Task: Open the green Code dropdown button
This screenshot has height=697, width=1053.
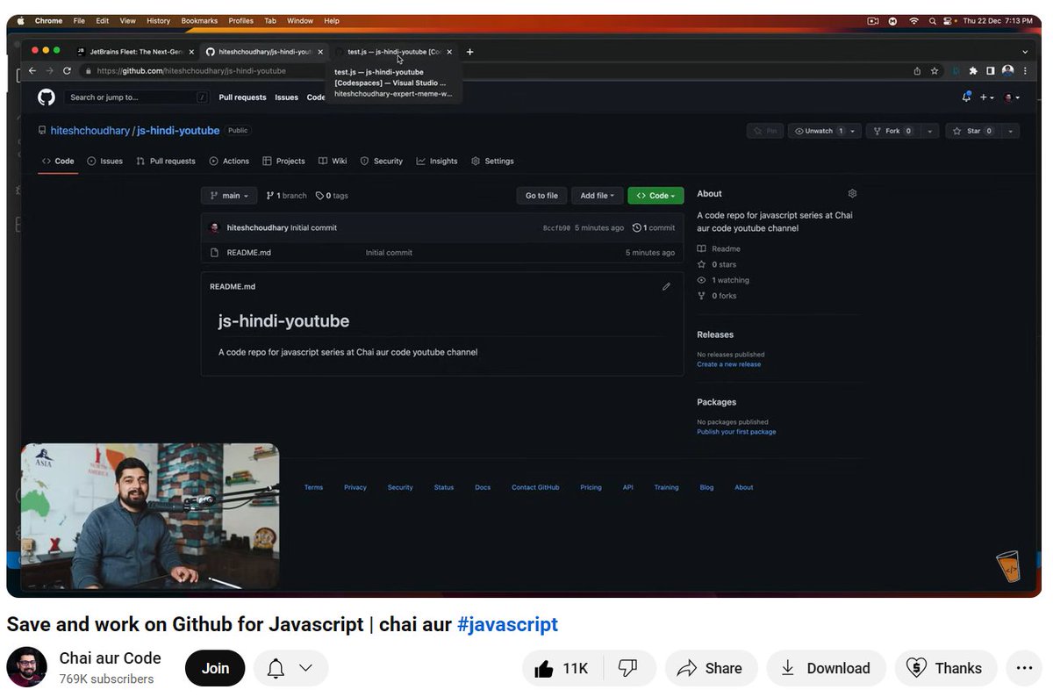Action: tap(655, 196)
